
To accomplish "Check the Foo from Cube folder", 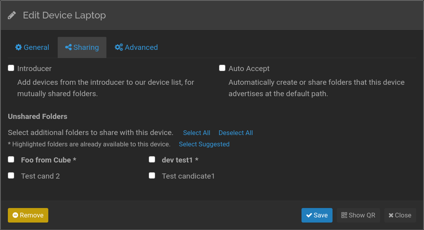I will (11, 159).
